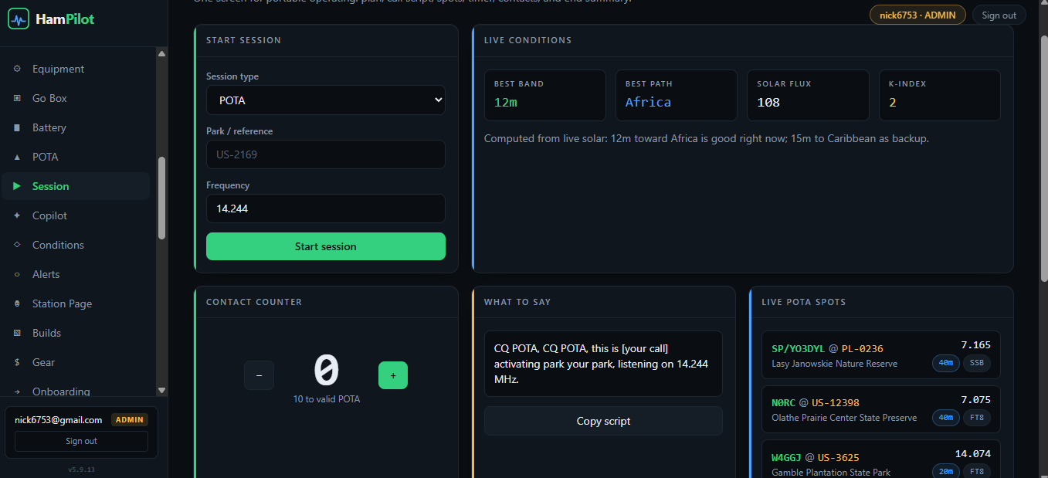Click the Copilot sparkle icon in sidebar
The image size is (1048, 478).
tap(17, 215)
